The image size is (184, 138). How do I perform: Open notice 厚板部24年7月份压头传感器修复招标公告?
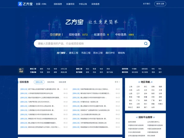42,119
